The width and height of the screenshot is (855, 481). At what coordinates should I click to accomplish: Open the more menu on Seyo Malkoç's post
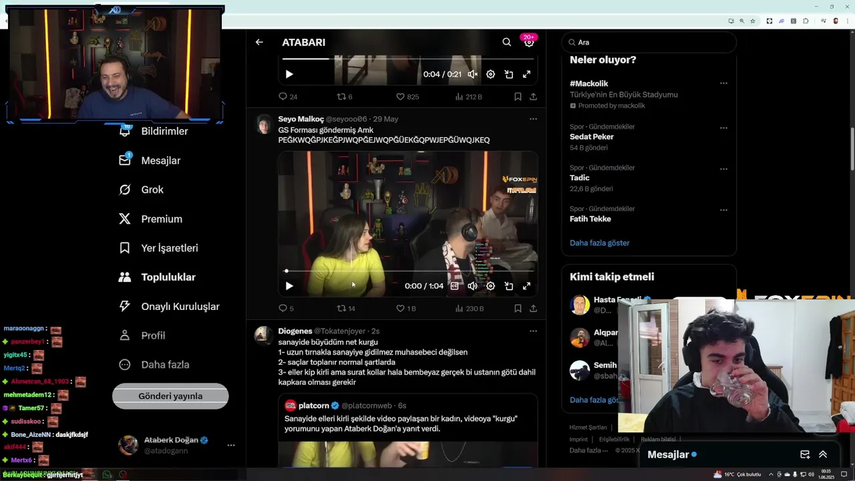[x=533, y=119]
